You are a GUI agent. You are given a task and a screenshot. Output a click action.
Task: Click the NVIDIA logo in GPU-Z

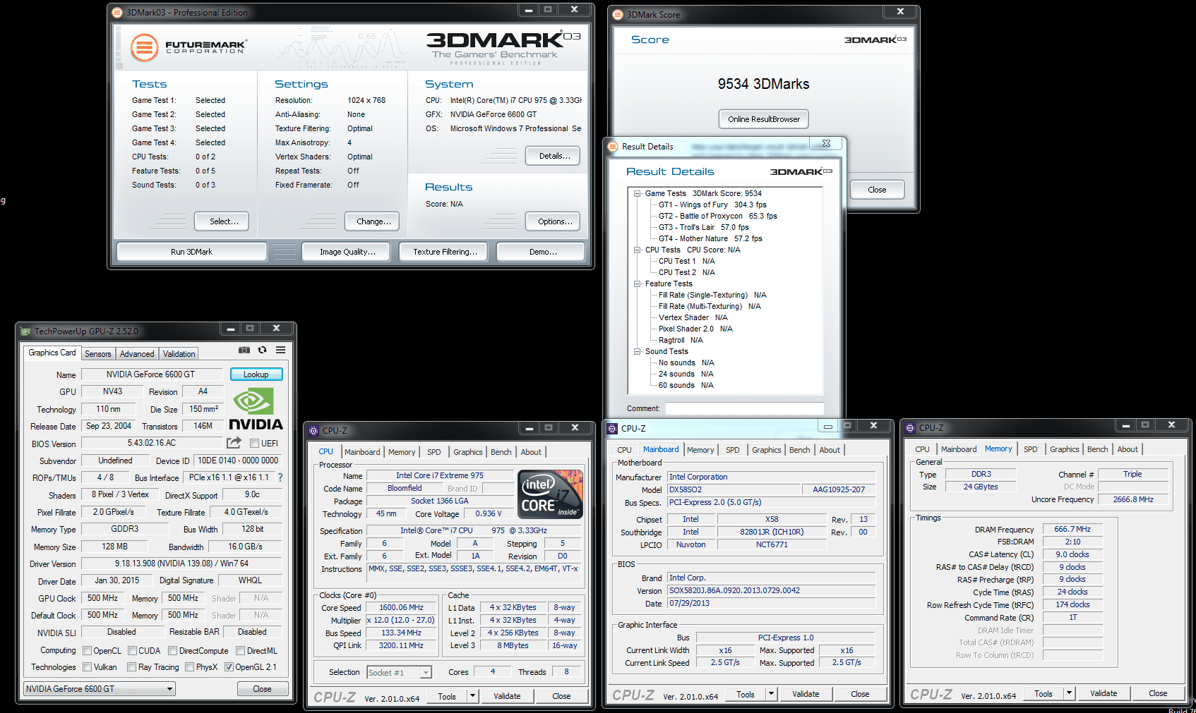tap(256, 409)
